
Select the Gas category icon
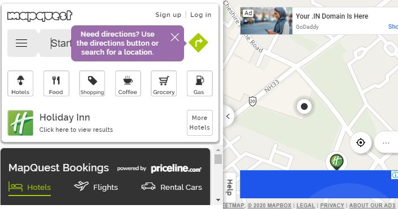pyautogui.click(x=199, y=83)
